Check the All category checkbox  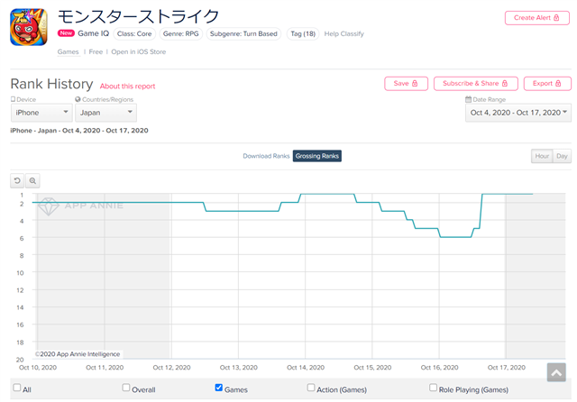point(17,388)
